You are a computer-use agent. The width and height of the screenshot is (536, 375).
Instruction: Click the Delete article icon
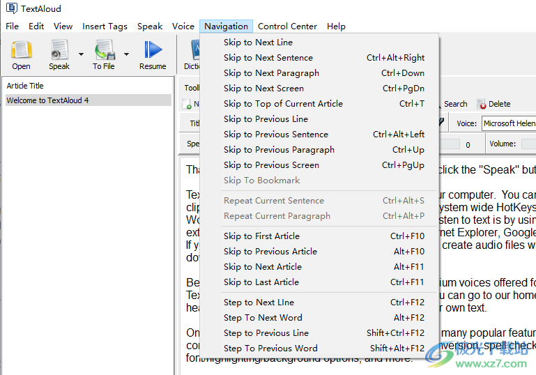pyautogui.click(x=482, y=104)
